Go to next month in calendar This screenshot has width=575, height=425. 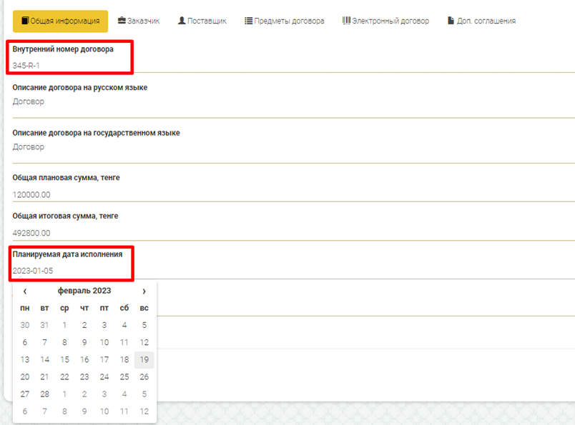144,291
